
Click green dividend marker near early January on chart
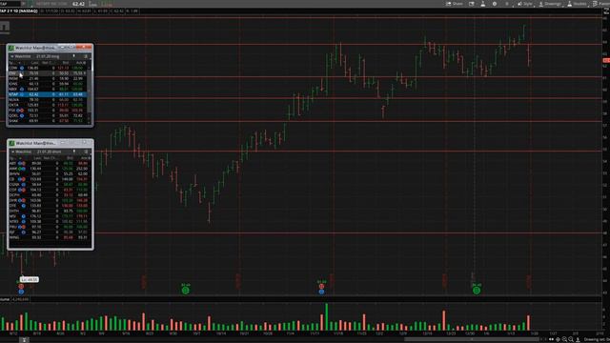click(477, 290)
